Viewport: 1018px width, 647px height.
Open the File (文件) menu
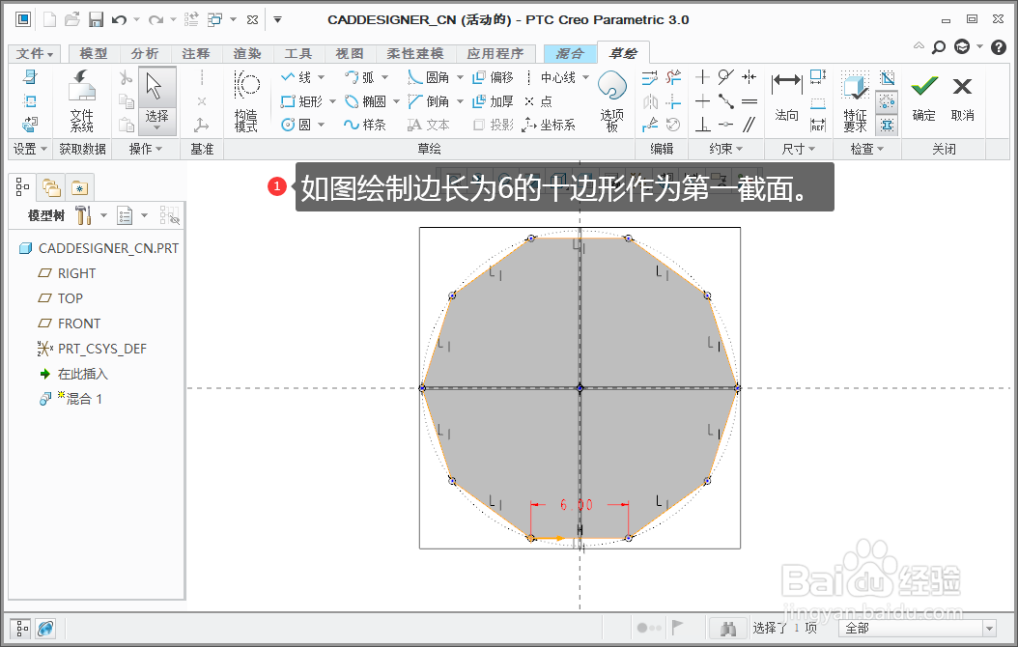click(x=35, y=54)
